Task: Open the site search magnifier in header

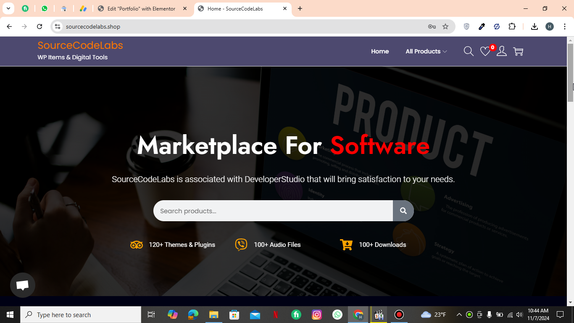Action: (x=469, y=51)
